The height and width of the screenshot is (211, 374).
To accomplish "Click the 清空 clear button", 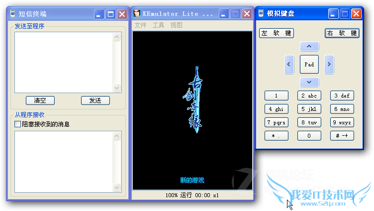I will point(40,101).
